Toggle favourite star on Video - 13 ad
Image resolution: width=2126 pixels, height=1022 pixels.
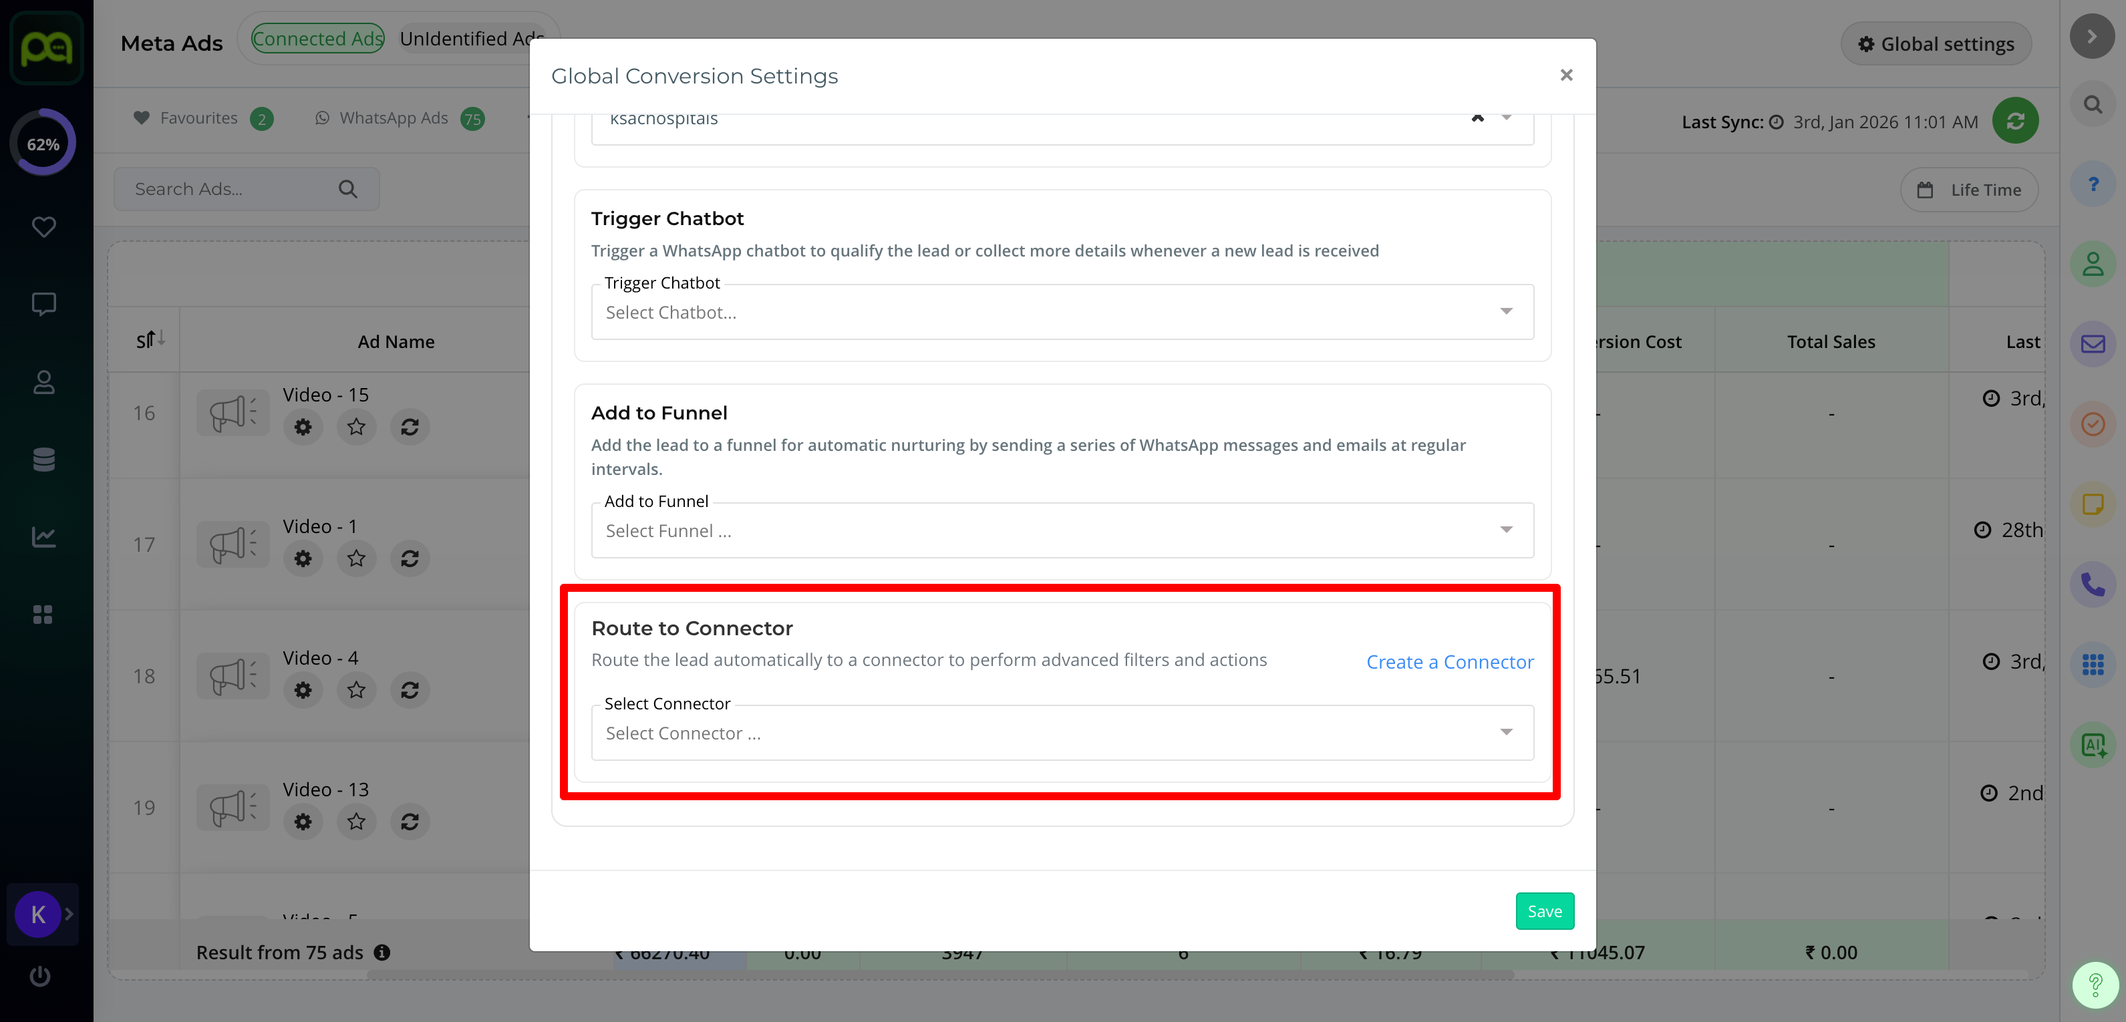coord(355,822)
